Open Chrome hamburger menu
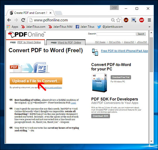This screenshot has width=158, height=150. [x=149, y=20]
